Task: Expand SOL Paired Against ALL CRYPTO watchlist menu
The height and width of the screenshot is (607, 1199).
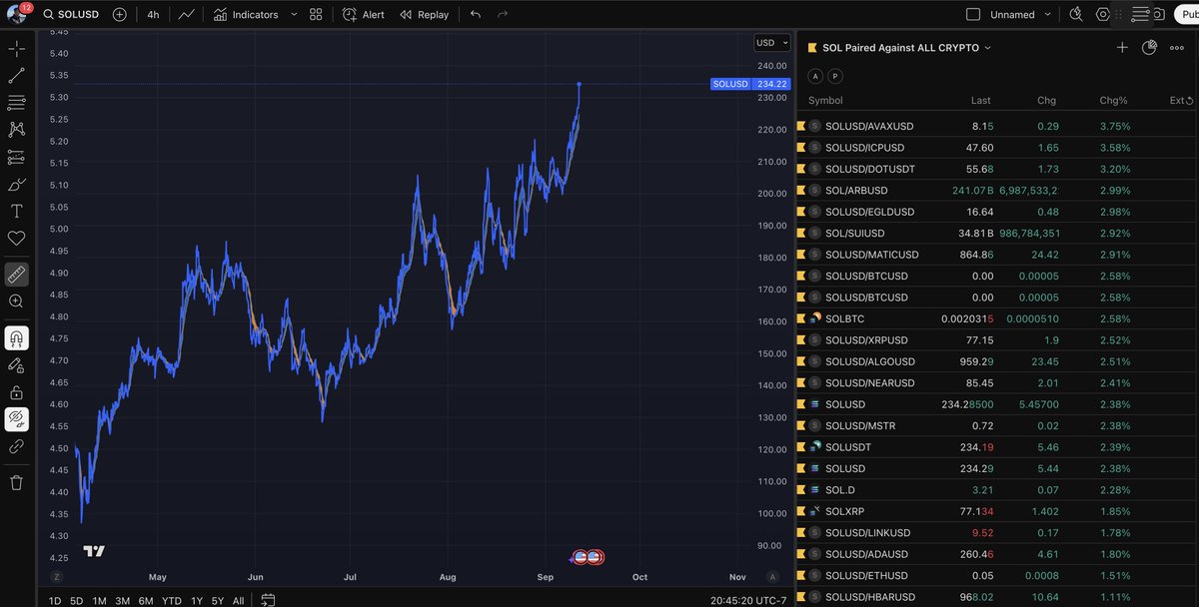Action: click(x=906, y=48)
